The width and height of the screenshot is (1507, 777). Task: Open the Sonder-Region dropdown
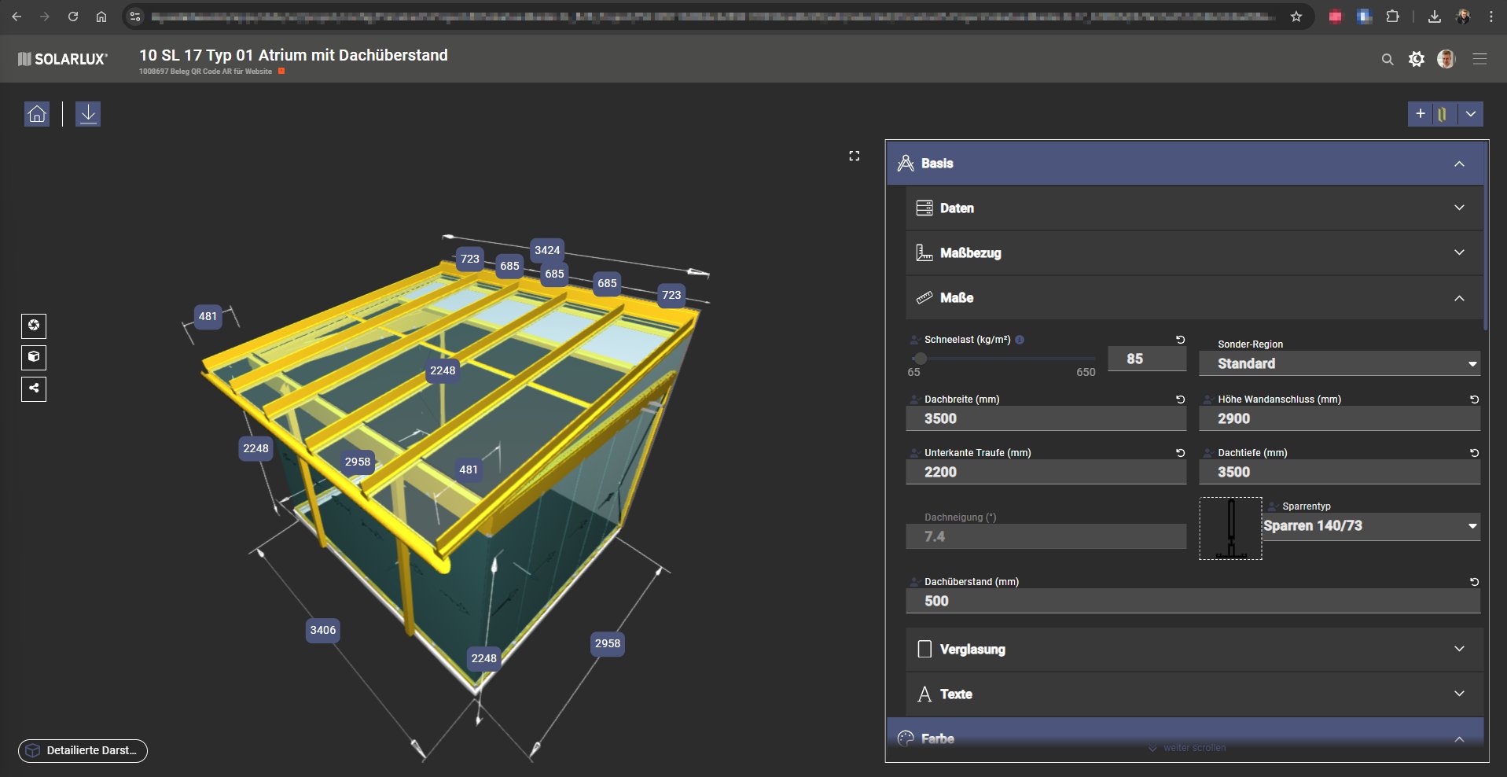[x=1339, y=363]
